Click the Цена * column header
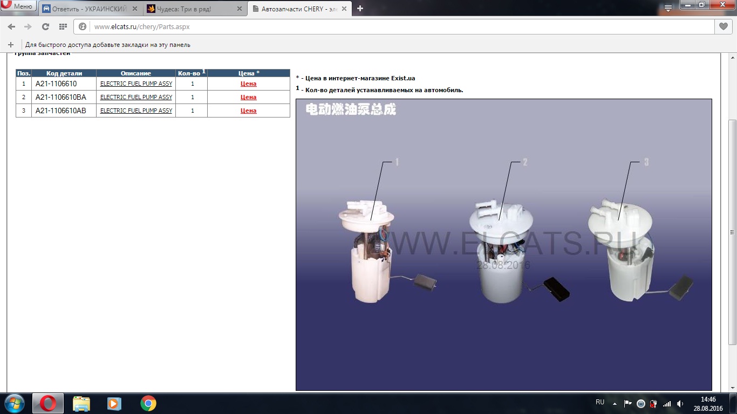This screenshot has height=414, width=737. click(249, 73)
